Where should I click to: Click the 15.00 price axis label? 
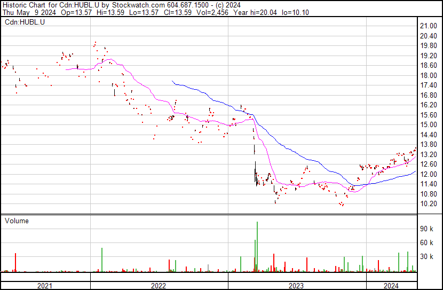coord(428,124)
